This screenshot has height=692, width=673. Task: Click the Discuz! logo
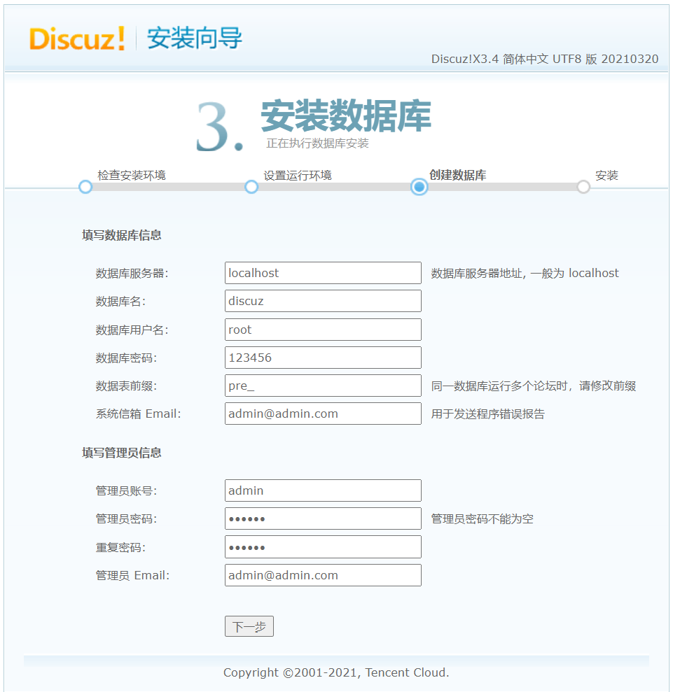(x=77, y=38)
